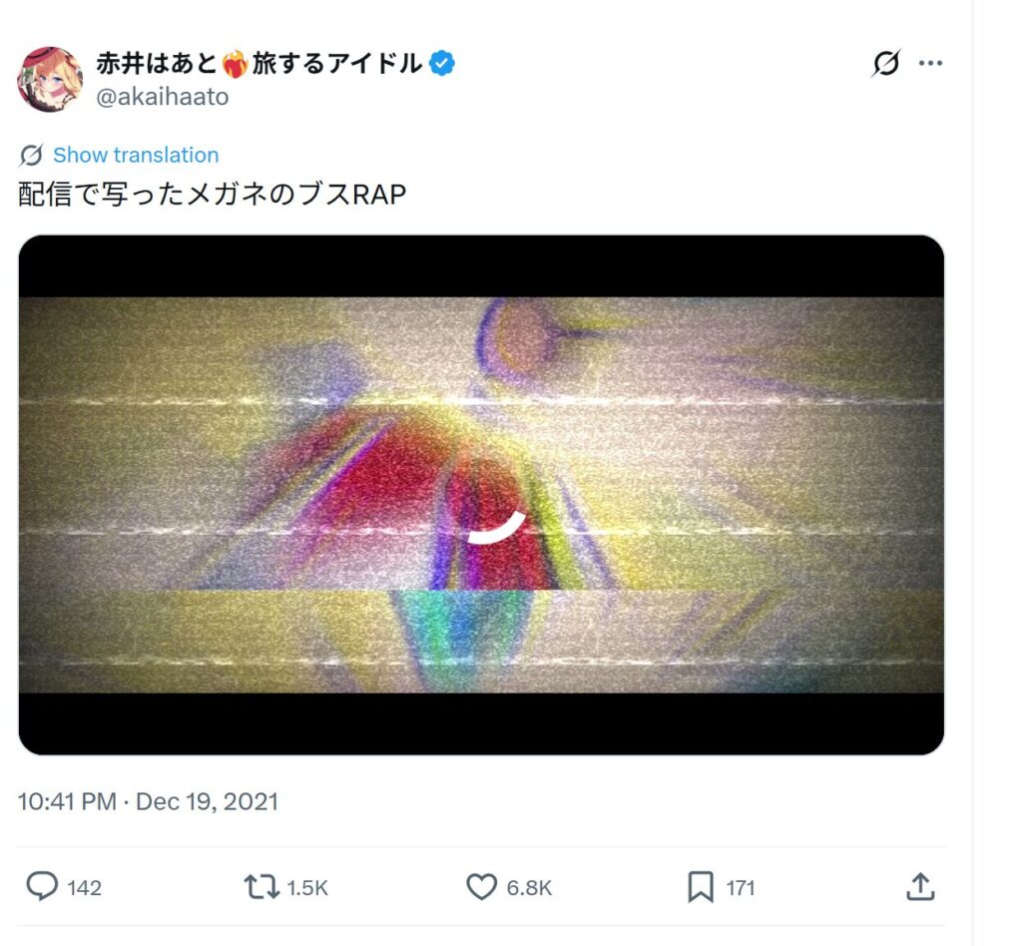Click the Grok icon beside Show translation
1022x946 pixels.
click(31, 155)
